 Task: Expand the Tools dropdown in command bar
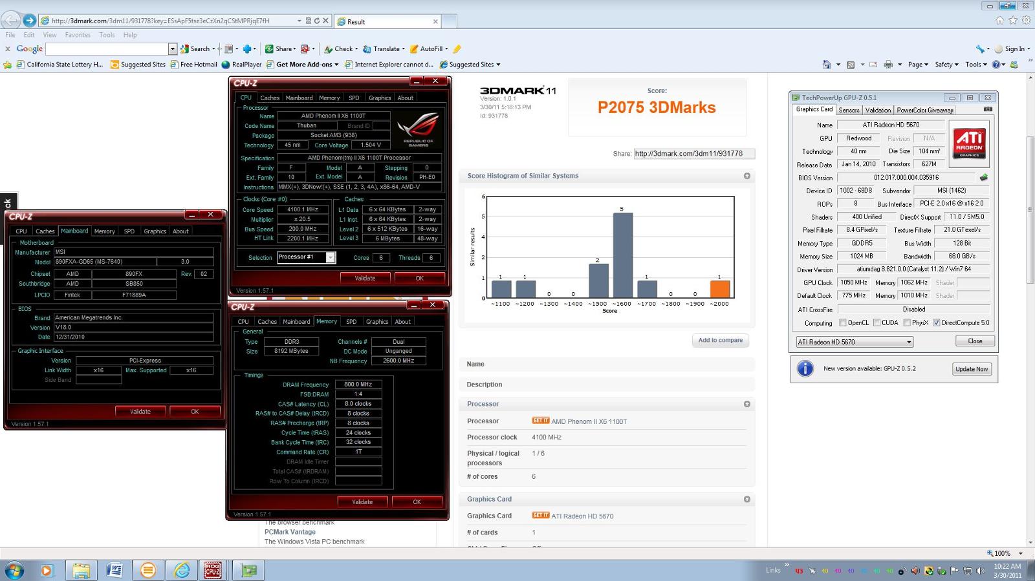[x=976, y=65]
